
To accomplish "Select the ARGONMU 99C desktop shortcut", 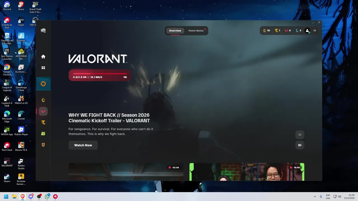I will (x=21, y=54).
